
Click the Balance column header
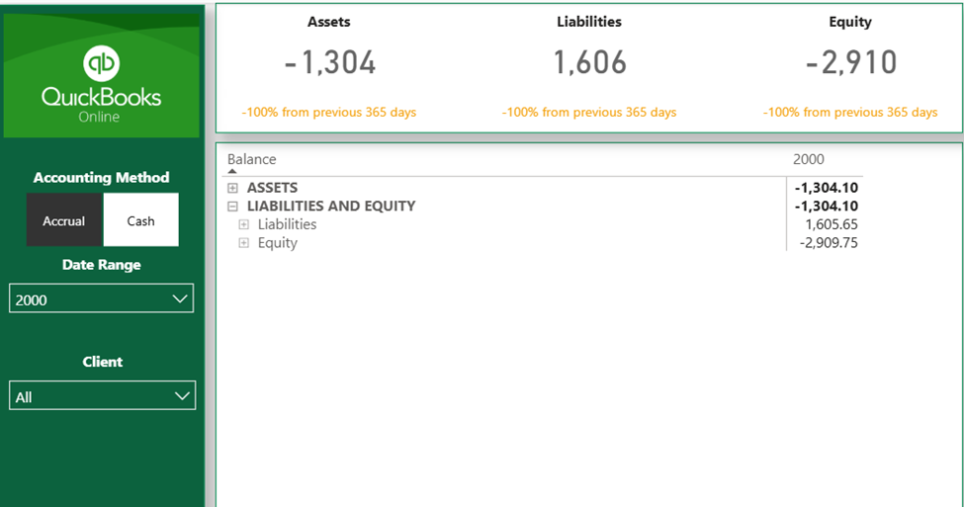(252, 159)
